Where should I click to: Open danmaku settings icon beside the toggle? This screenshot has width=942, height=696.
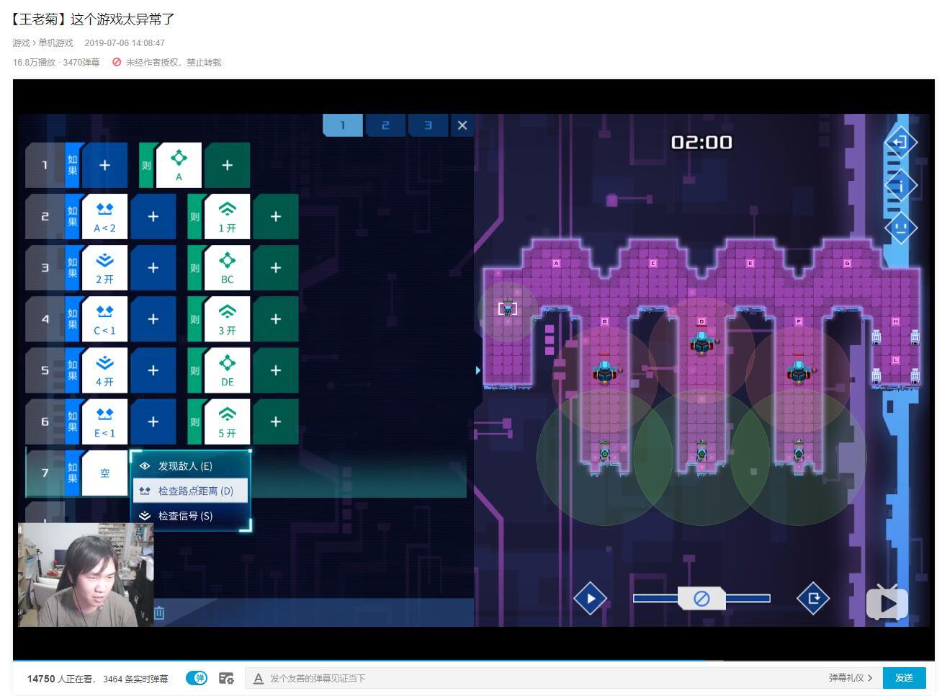(x=226, y=678)
